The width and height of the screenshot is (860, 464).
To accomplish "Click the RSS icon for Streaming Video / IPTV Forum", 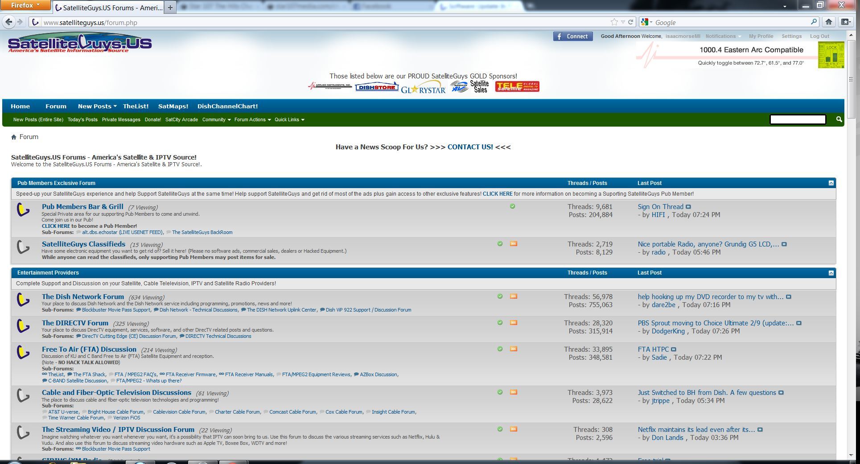I will [514, 429].
